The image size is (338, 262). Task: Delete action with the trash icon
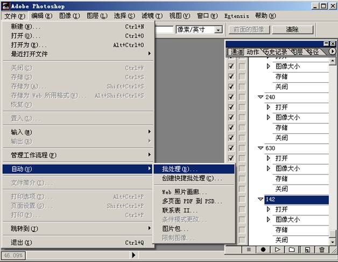tap(322, 250)
